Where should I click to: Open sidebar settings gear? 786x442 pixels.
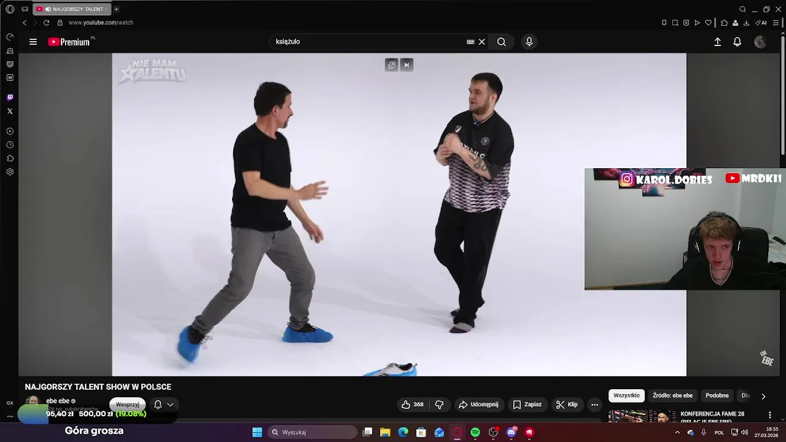[10, 172]
